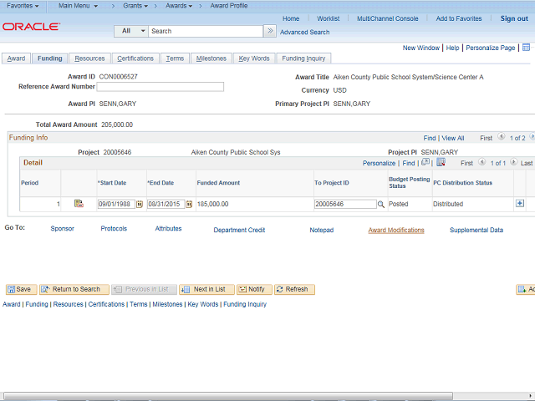Image resolution: width=535 pixels, height=401 pixels.
Task: Open the Worklist link
Action: tap(328, 18)
